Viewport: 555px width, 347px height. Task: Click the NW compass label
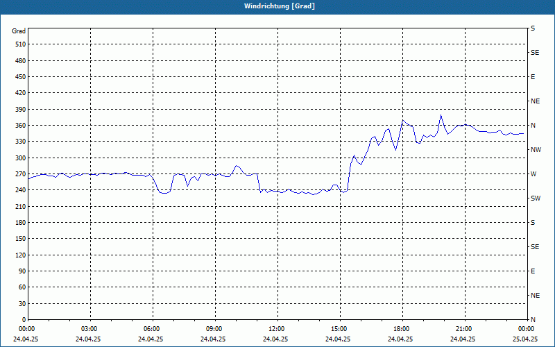click(x=536, y=150)
